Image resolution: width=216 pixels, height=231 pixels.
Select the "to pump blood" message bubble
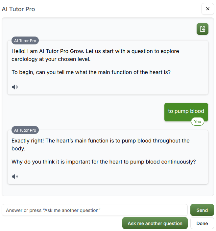[186, 111]
